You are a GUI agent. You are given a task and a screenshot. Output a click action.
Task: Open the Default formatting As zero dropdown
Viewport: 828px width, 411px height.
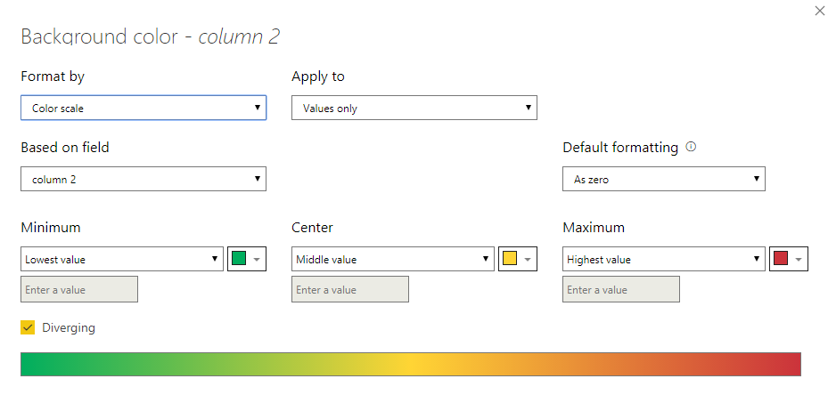click(x=664, y=179)
